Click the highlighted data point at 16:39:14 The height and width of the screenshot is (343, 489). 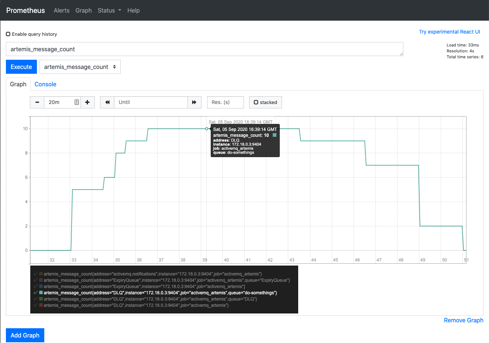tap(207, 129)
